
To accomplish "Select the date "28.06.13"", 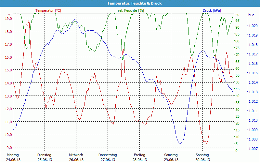I will pyautogui.click(x=140, y=160).
